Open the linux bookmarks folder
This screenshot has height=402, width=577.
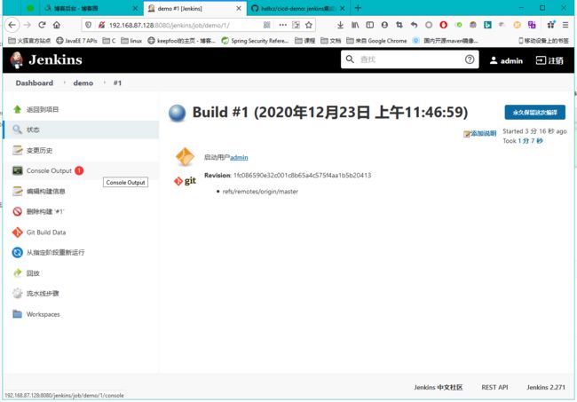tap(131, 41)
